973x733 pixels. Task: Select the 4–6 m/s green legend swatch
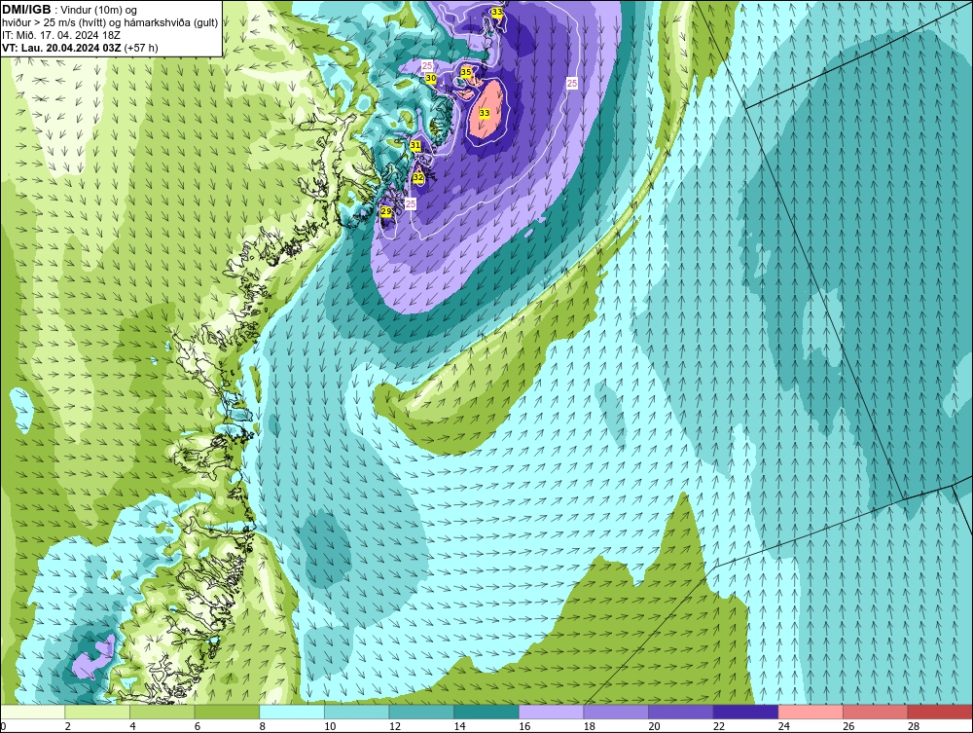(162, 712)
